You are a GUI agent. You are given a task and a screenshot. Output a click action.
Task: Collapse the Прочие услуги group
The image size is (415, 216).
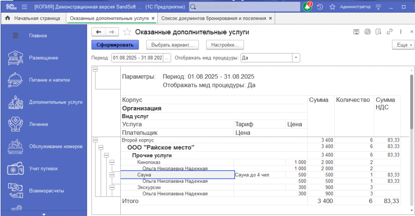(107, 155)
